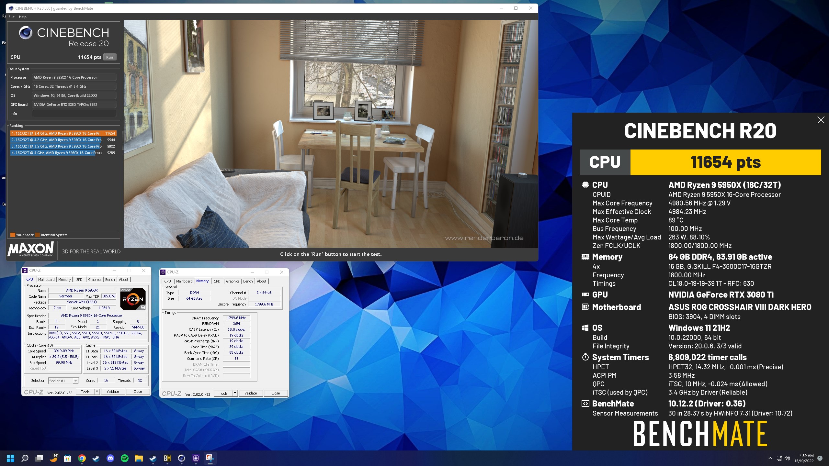Open About tab in CPU-Z processor window
The image size is (829, 466).
coord(123,280)
